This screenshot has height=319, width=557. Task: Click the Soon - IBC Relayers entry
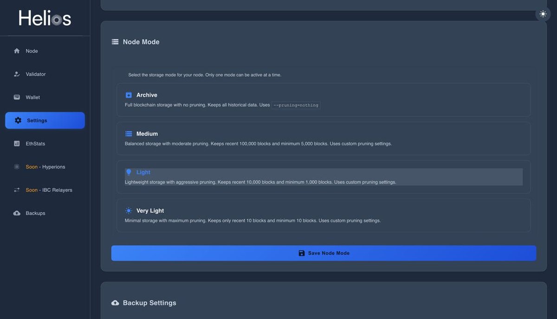(45, 190)
